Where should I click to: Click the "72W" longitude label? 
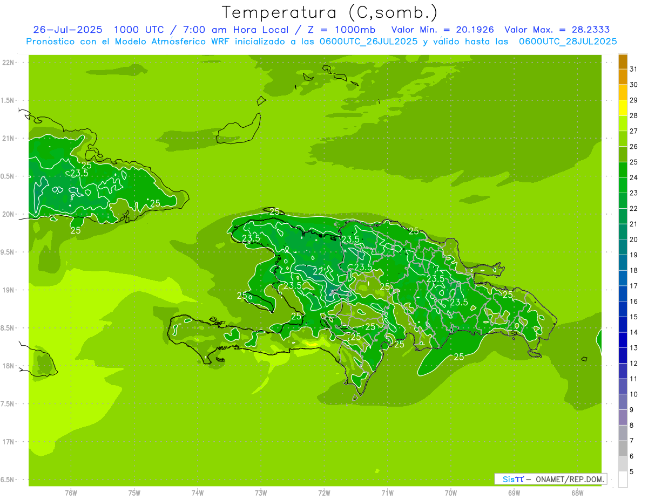tap(324, 492)
